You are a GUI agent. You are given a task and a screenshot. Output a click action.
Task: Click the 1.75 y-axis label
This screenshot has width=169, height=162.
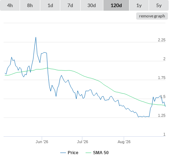pyautogui.click(x=162, y=78)
